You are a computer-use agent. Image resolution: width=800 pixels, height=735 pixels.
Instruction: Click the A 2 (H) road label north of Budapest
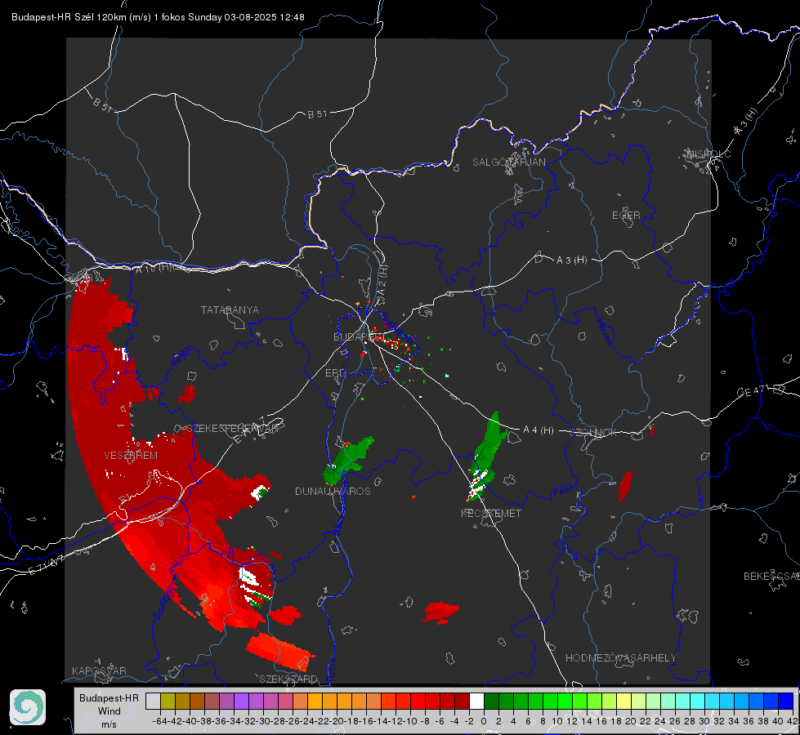click(x=382, y=280)
